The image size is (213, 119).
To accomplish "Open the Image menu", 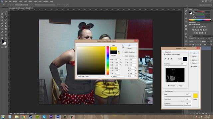I will pos(15,1).
